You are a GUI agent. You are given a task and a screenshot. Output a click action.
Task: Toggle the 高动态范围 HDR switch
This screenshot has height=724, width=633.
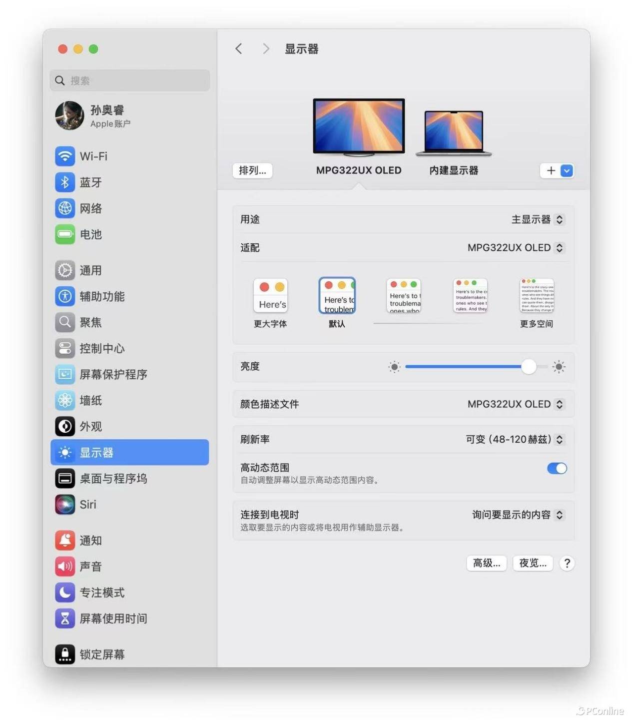[557, 469]
